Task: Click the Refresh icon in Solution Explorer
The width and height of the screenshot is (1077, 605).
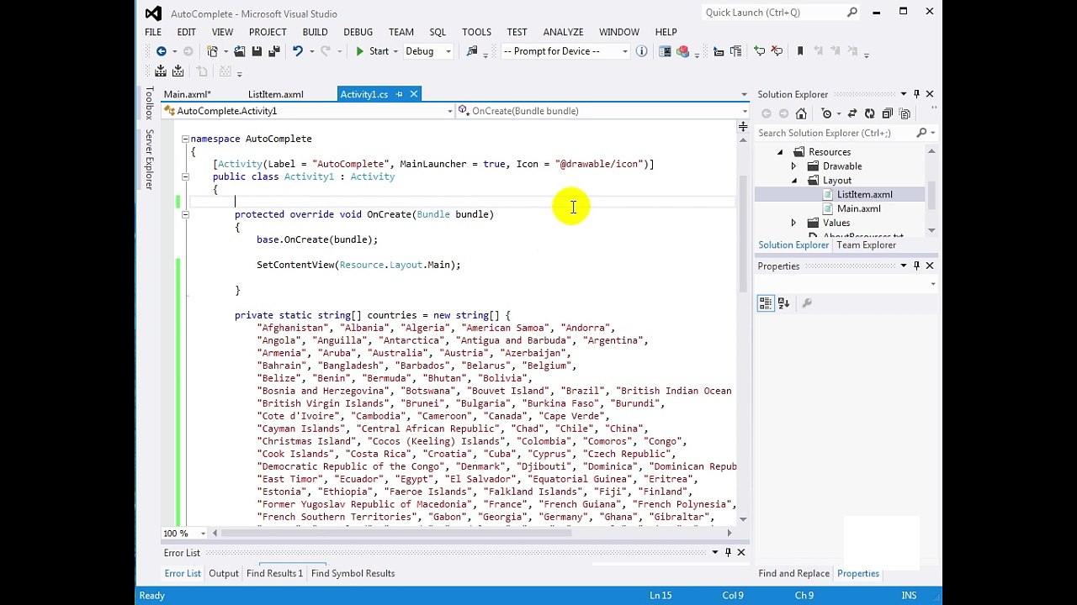Action: pyautogui.click(x=869, y=113)
